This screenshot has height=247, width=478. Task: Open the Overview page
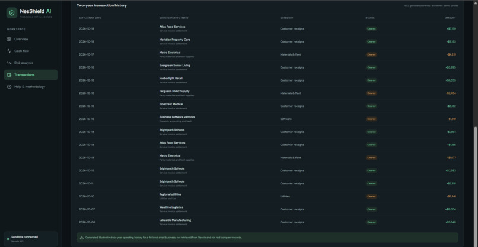point(31,39)
